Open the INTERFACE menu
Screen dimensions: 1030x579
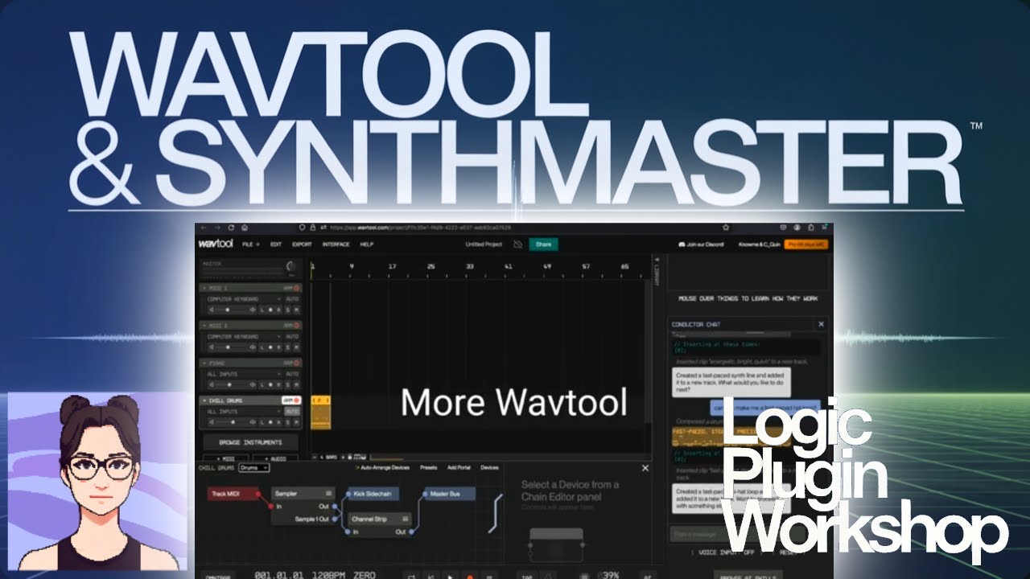[336, 244]
